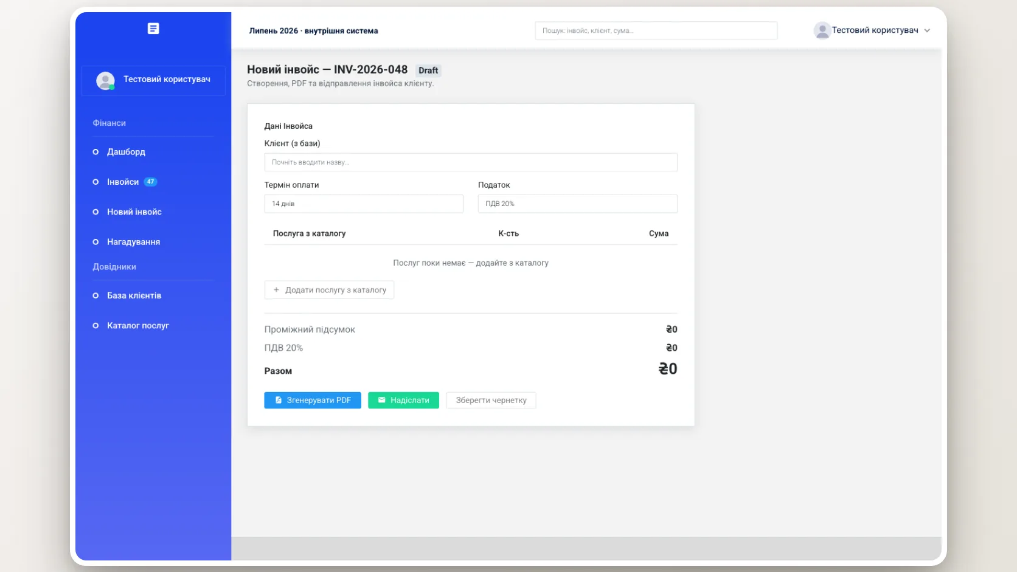Click the Проміжний підсумок label
The height and width of the screenshot is (572, 1017).
pyautogui.click(x=310, y=329)
